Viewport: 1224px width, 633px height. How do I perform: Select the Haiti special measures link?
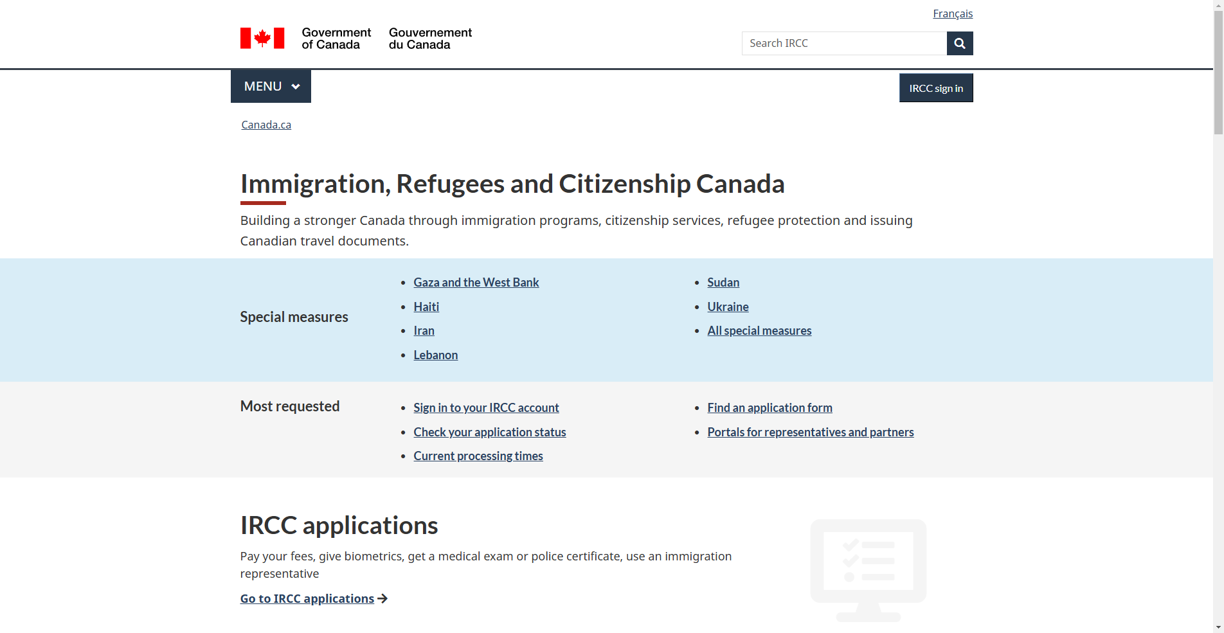[426, 307]
